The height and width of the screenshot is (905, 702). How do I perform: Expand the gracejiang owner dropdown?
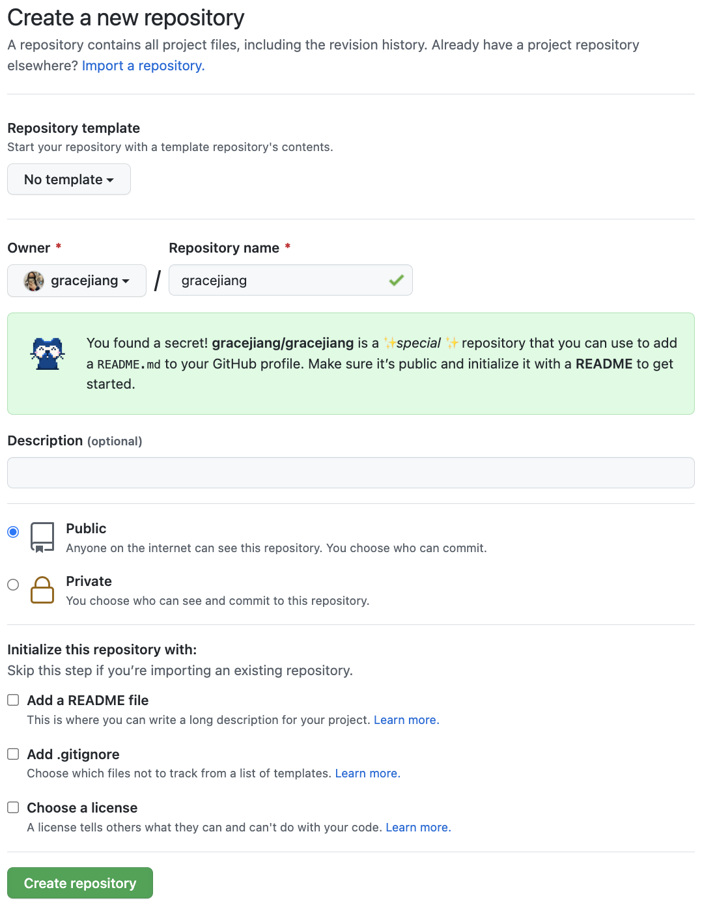(77, 281)
